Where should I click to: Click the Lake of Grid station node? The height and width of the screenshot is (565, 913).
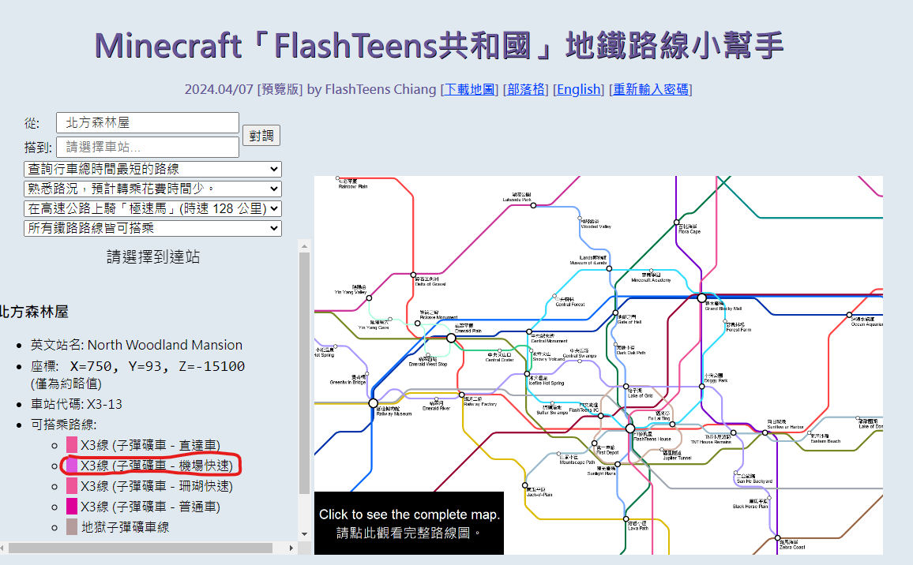click(626, 387)
